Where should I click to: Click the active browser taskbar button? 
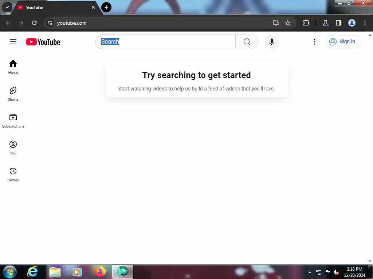(122, 272)
